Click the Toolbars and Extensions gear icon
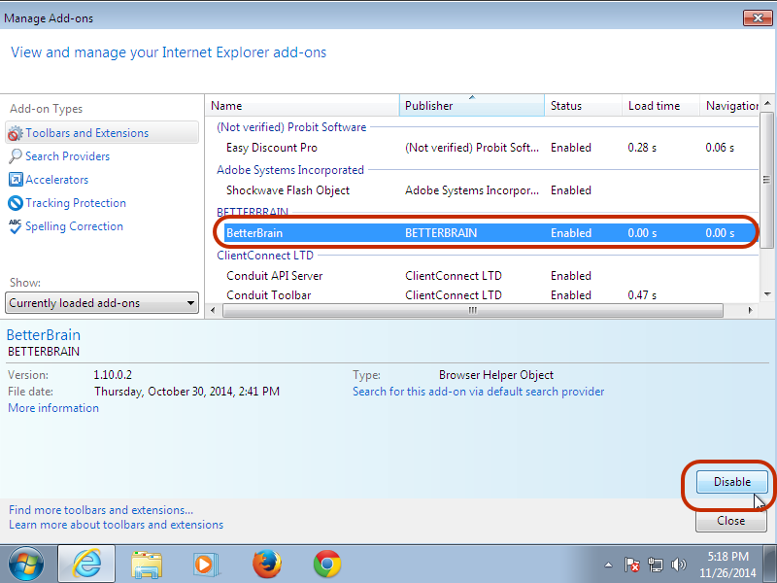Viewport: 777px width, 583px height. pyautogui.click(x=16, y=133)
